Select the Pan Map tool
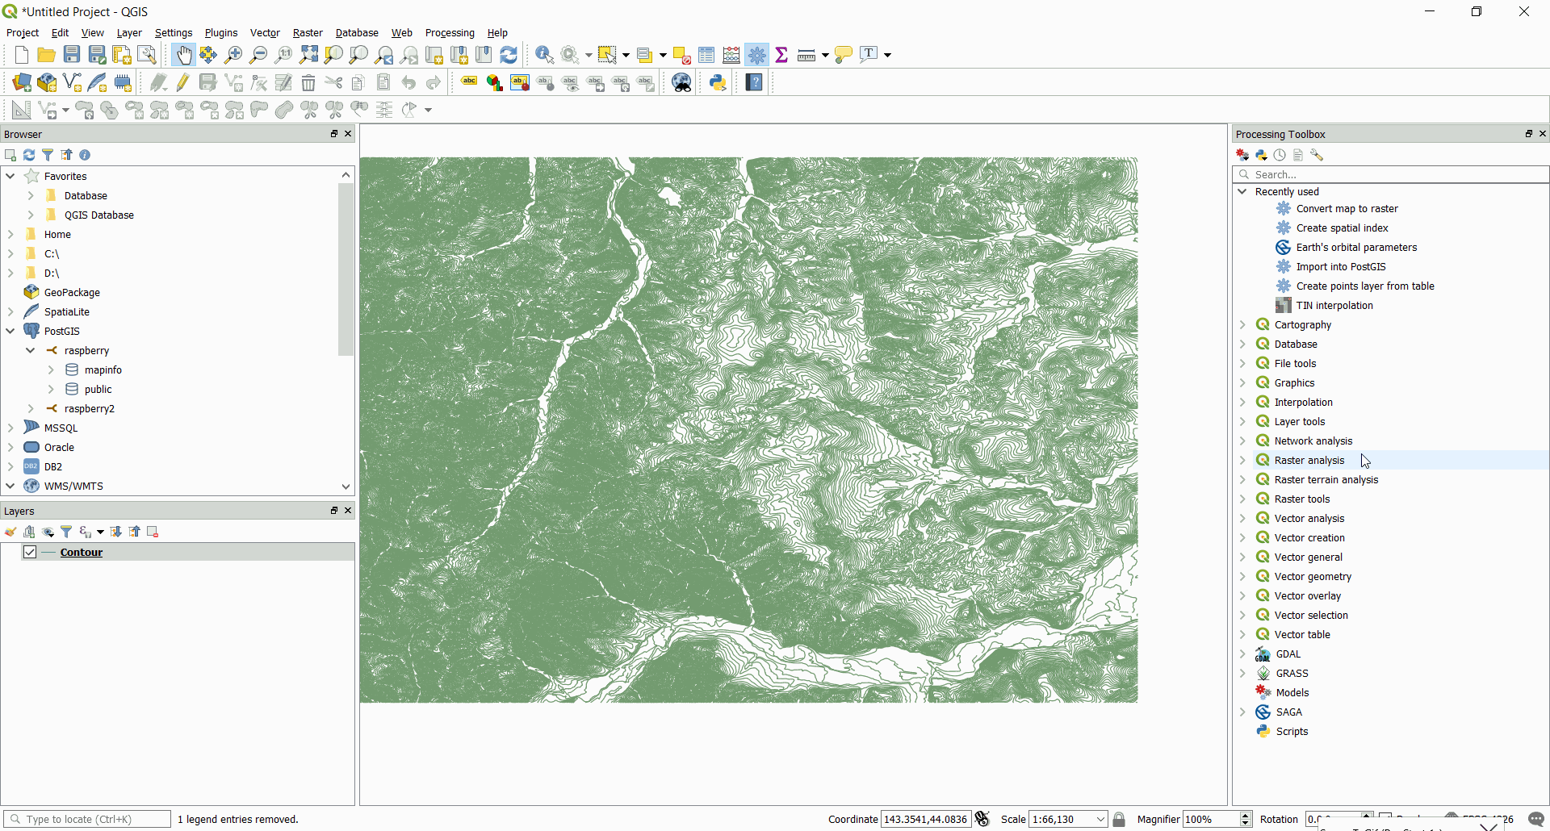The height and width of the screenshot is (831, 1550). [x=184, y=54]
